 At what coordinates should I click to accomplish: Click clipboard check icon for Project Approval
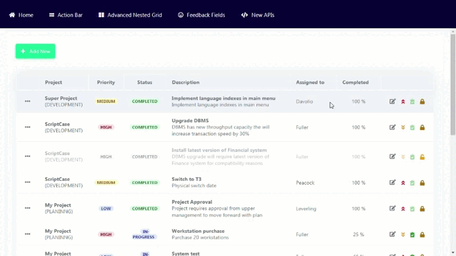coord(412,208)
